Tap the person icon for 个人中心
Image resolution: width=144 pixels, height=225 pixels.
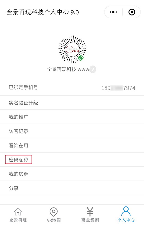(x=126, y=211)
